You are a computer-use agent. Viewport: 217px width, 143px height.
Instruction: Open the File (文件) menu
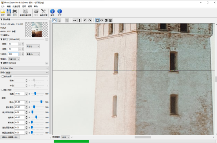click(3, 6)
